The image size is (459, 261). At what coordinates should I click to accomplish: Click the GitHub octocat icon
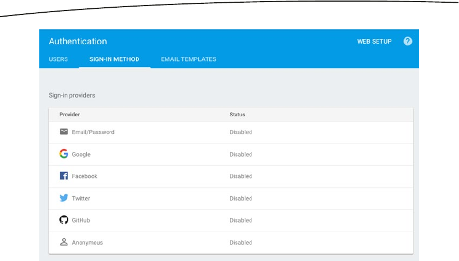coord(64,220)
